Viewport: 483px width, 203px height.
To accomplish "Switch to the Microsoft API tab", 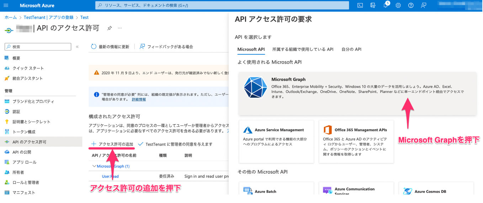I will (251, 49).
